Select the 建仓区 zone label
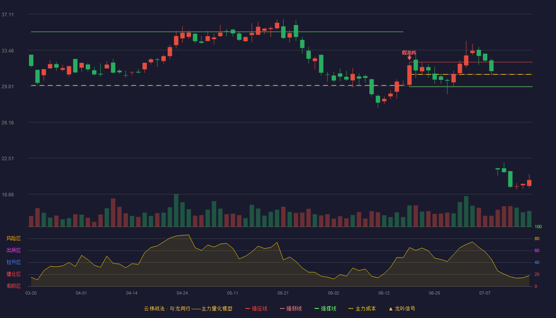This screenshot has width=556, height=318. pos(14,274)
